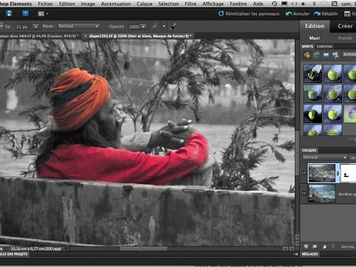The width and height of the screenshot is (356, 267).
Task: Click the organizer grid icon in the toolbar
Action: tap(347, 14)
